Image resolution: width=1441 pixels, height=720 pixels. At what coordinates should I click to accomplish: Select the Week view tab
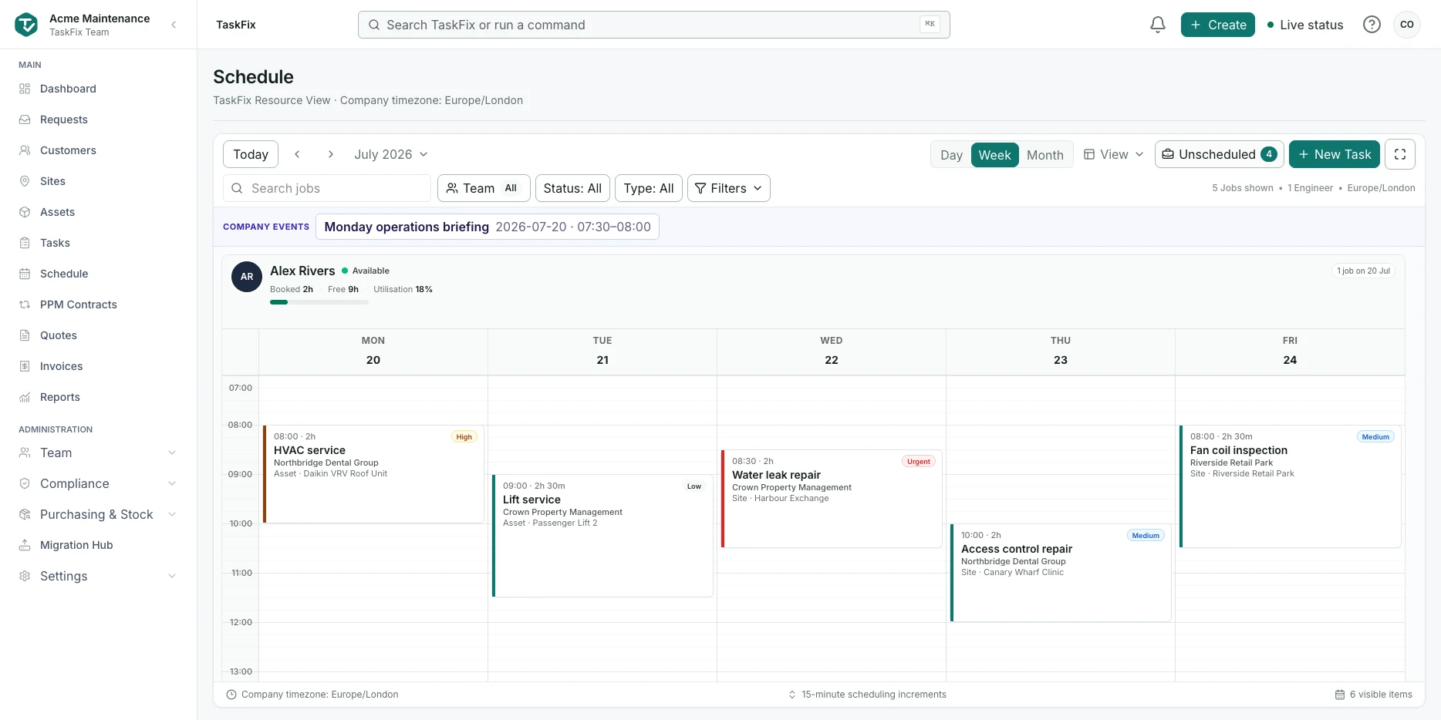994,155
